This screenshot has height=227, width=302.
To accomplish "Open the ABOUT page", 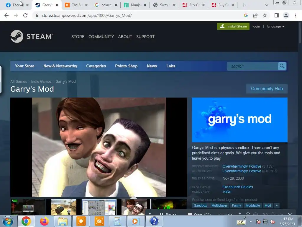I will point(125,37).
